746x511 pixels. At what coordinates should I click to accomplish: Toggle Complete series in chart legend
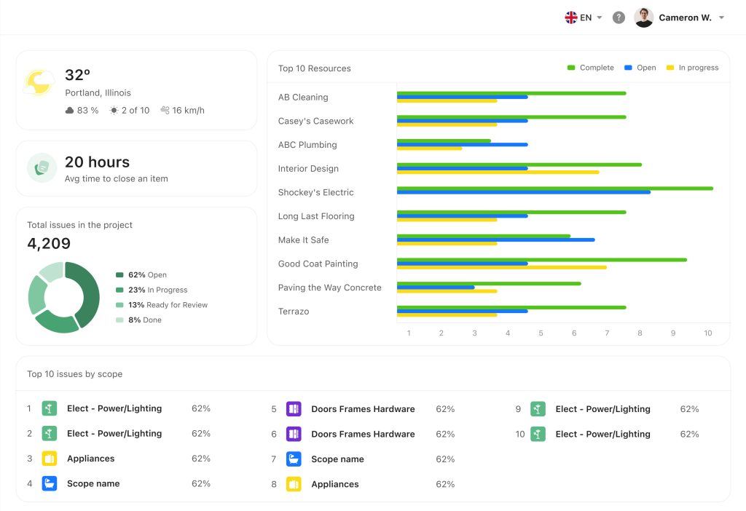591,68
